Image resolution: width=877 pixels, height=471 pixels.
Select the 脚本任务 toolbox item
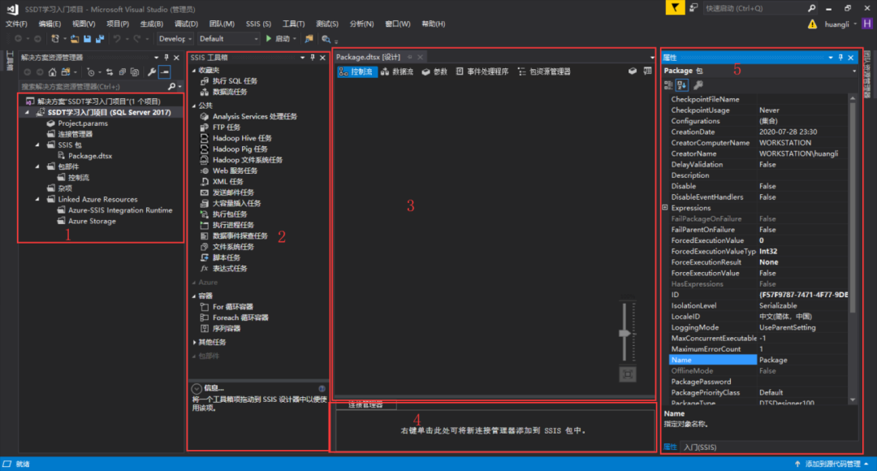pyautogui.click(x=227, y=258)
